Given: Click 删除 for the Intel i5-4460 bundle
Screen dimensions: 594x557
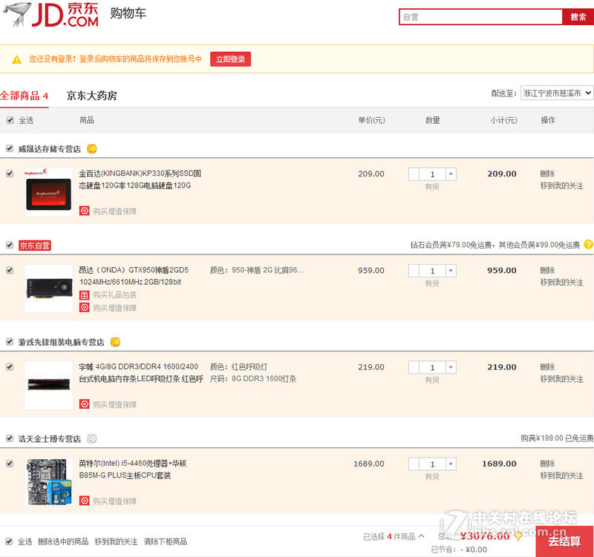Looking at the screenshot, I should click(547, 464).
